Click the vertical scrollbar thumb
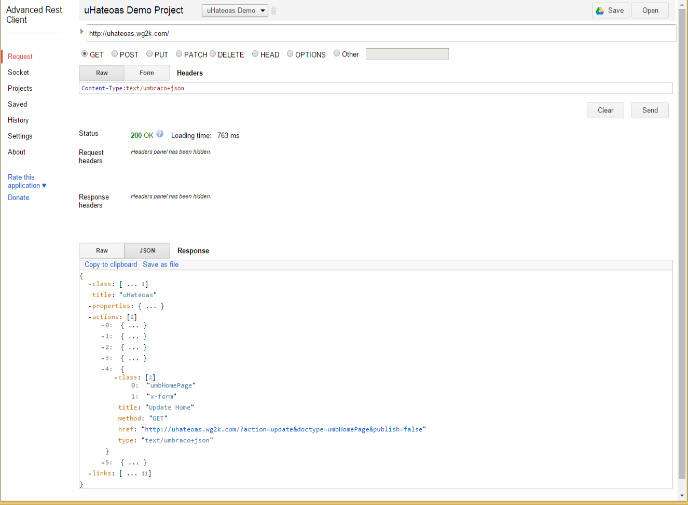Viewport: 688px width, 505px height. [x=682, y=244]
